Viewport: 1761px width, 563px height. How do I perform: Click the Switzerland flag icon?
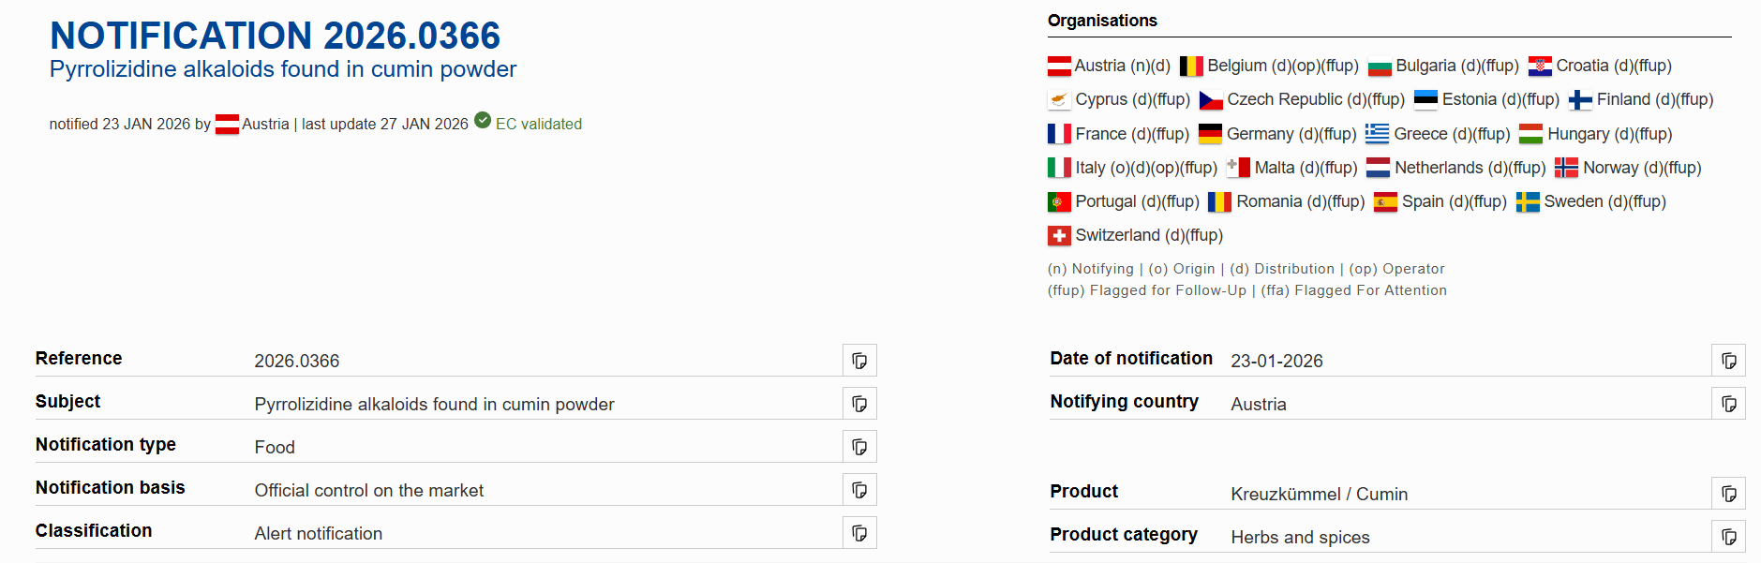click(1059, 236)
